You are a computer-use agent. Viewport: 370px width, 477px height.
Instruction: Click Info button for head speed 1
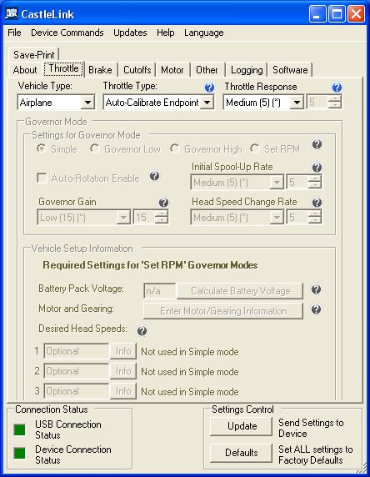click(123, 351)
